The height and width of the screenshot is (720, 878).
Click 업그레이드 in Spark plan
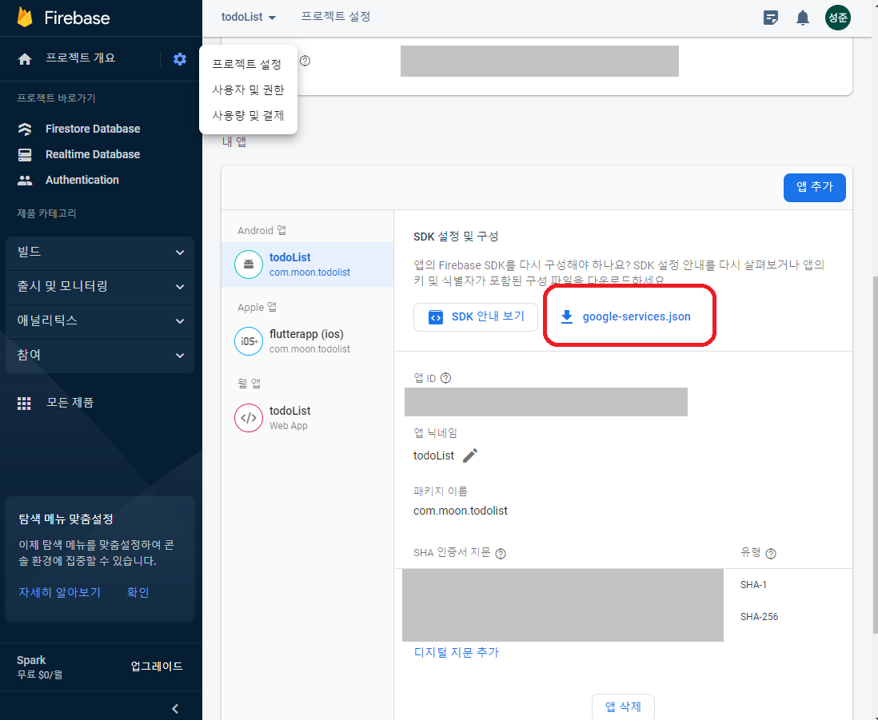pyautogui.click(x=157, y=666)
